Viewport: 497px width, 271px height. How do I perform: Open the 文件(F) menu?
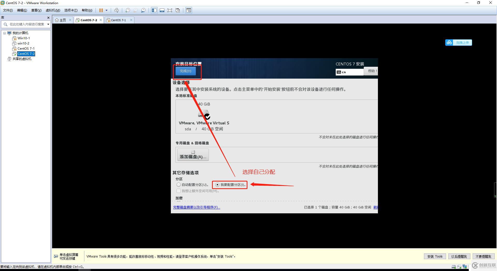point(8,10)
